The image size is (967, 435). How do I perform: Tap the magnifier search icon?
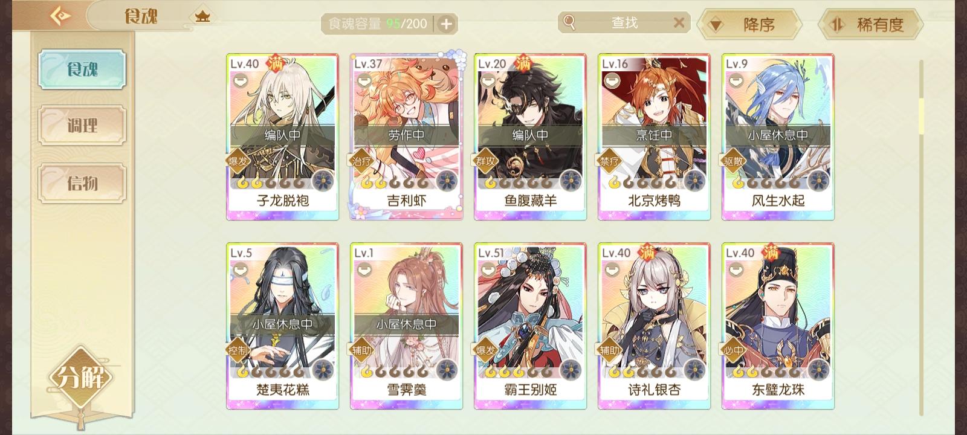(569, 22)
